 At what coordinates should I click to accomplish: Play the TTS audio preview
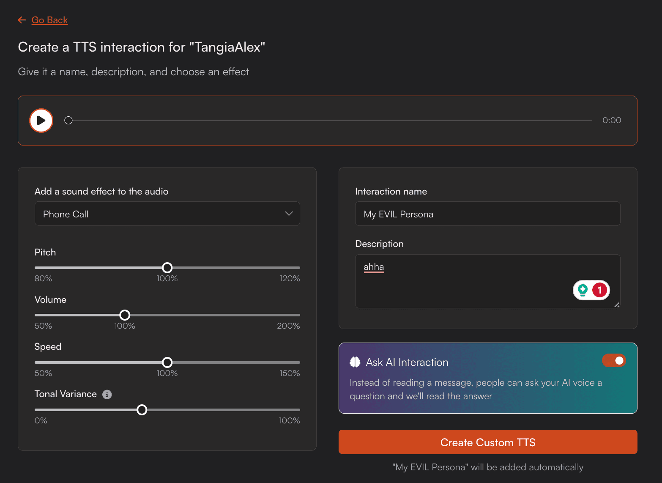(x=41, y=121)
